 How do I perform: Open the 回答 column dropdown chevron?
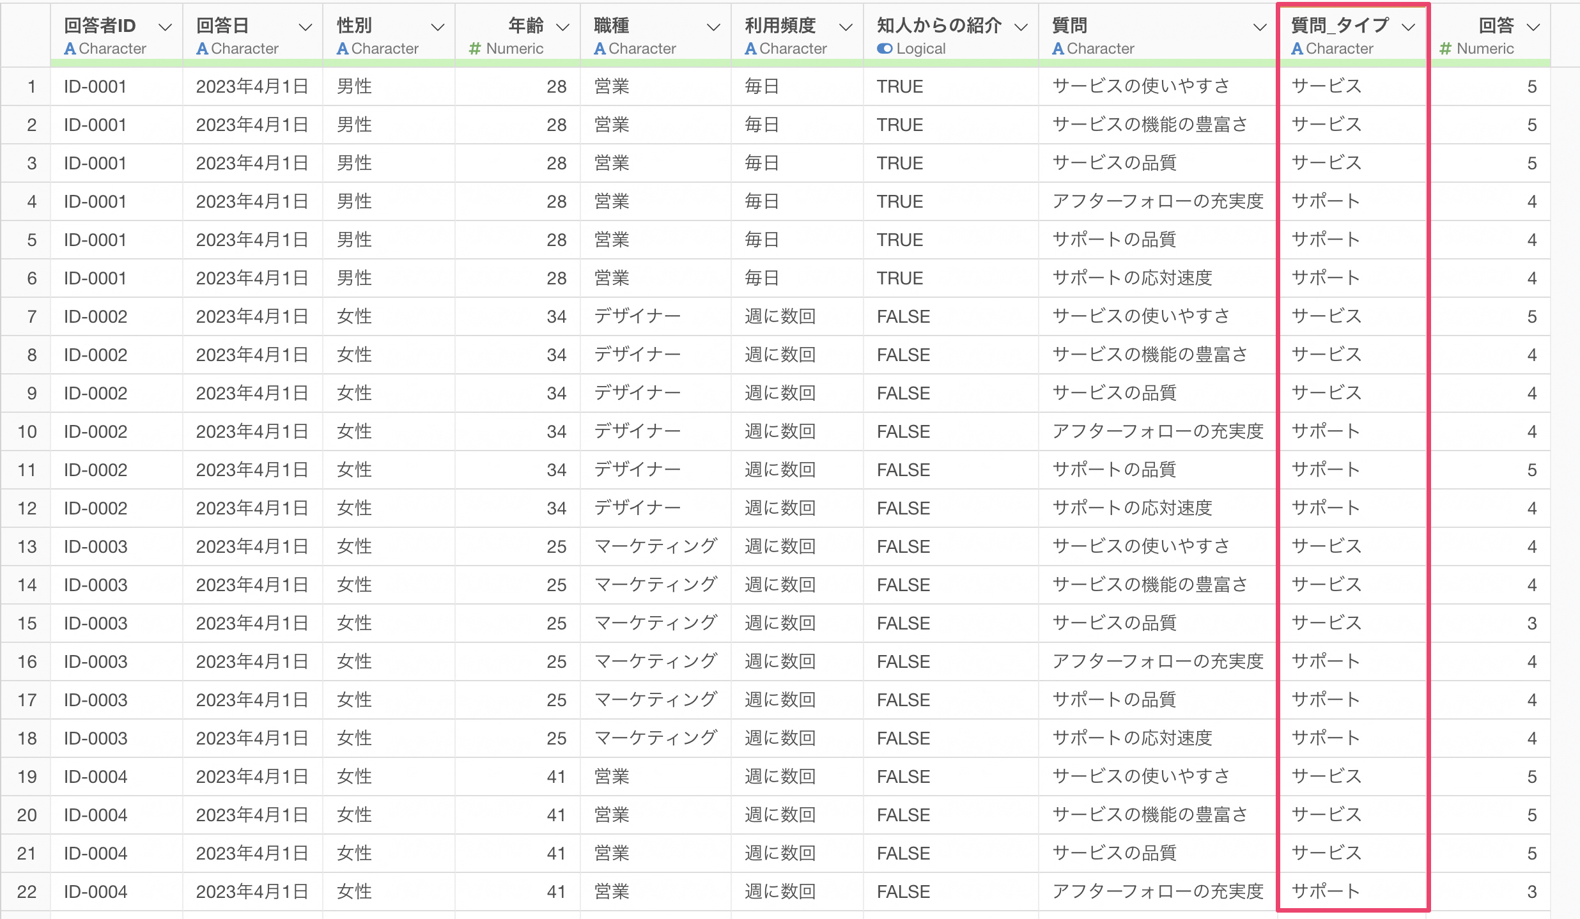[1533, 27]
